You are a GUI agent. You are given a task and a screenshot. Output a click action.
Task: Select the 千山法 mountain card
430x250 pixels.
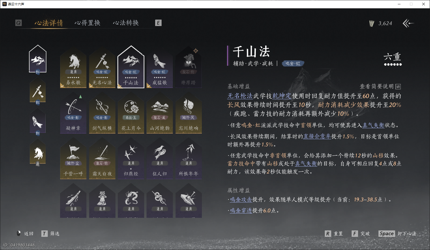pyautogui.click(x=131, y=67)
